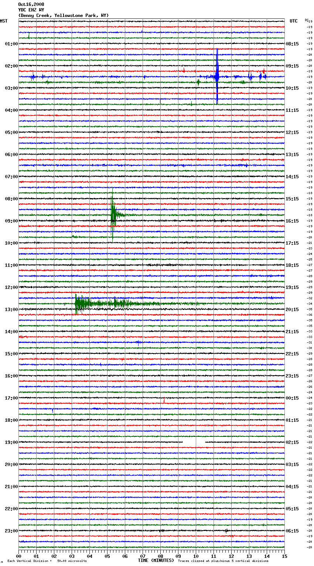Select the 17:00 MST hour label

(11, 398)
